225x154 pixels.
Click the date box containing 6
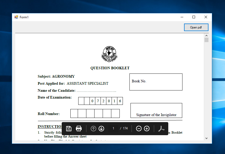(120, 101)
